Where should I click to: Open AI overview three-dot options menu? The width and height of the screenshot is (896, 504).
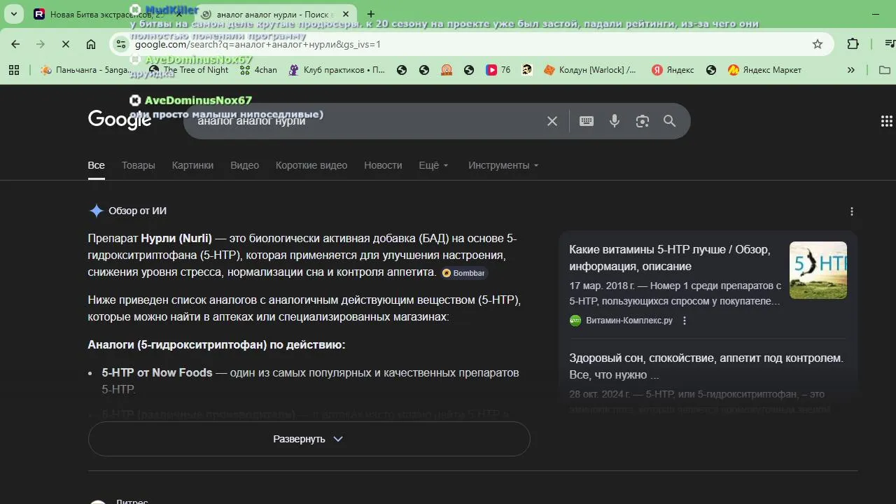pyautogui.click(x=852, y=211)
